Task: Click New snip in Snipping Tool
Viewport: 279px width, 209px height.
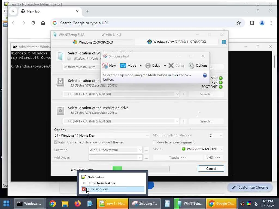Action: pyautogui.click(x=109, y=66)
